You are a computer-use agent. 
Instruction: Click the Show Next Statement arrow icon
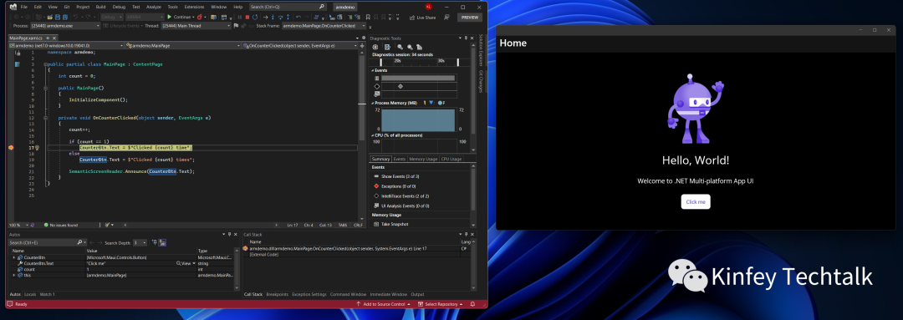(265, 18)
